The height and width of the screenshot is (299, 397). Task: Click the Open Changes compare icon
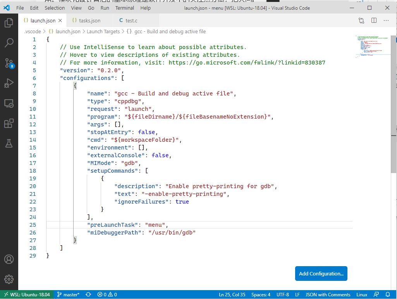coord(361,20)
